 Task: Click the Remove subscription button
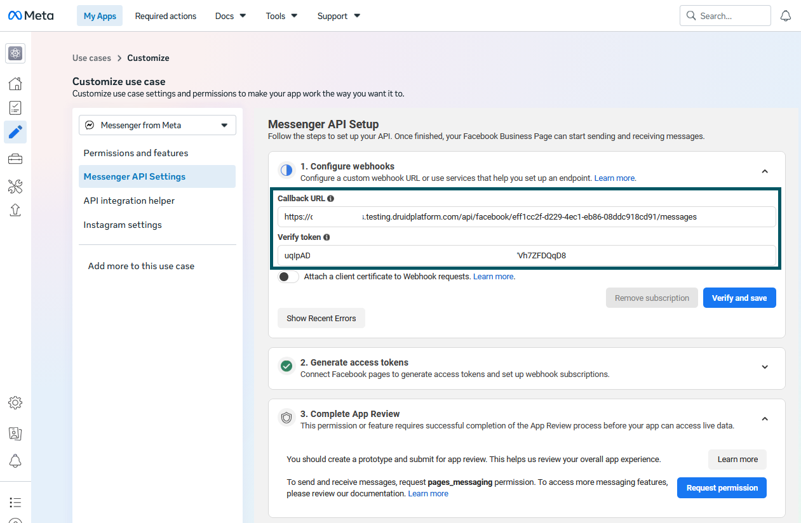point(652,298)
